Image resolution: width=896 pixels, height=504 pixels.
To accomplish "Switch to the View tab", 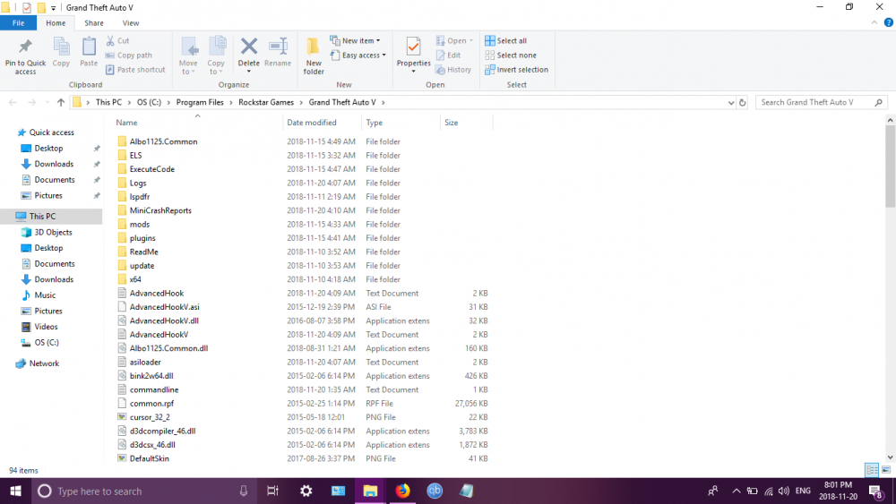I will pyautogui.click(x=130, y=23).
